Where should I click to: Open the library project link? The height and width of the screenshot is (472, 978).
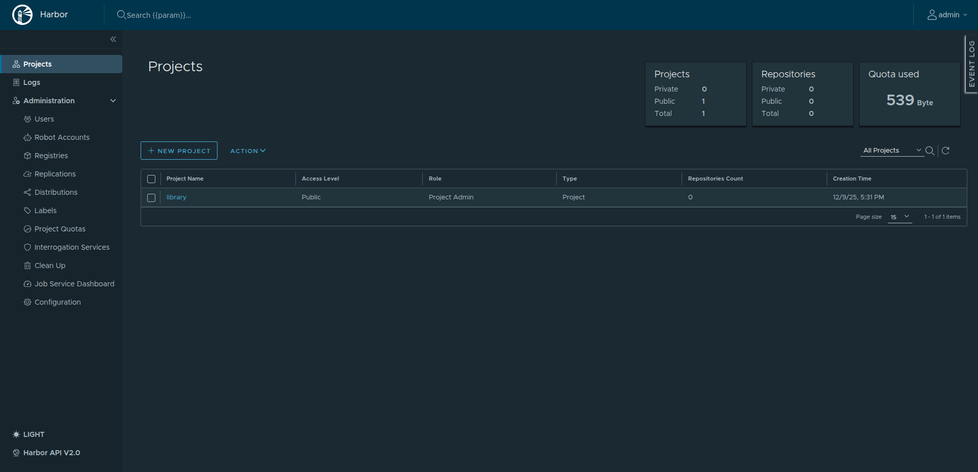(x=176, y=197)
